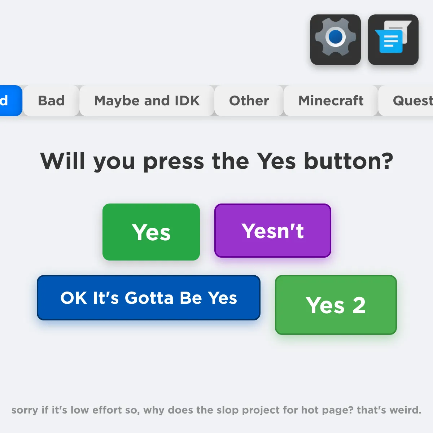
Task: Open the settings gear icon
Action: tap(336, 37)
